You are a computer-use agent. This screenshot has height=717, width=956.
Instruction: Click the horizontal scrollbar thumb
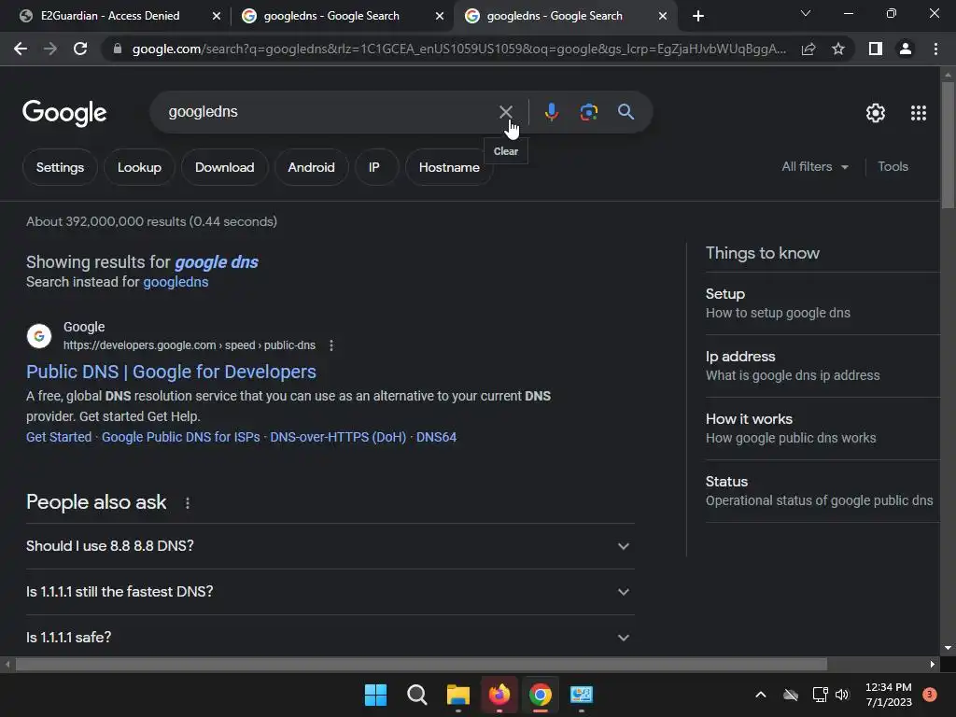pyautogui.click(x=421, y=664)
